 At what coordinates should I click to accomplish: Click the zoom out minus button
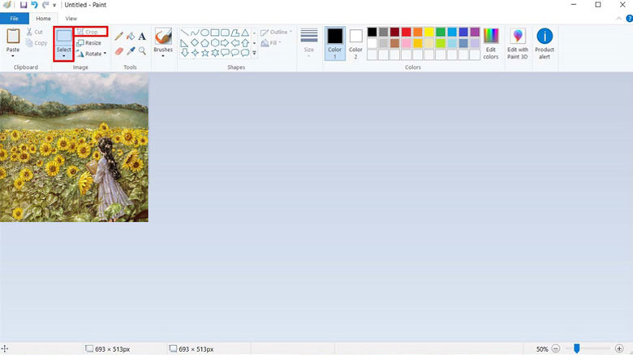pos(556,349)
